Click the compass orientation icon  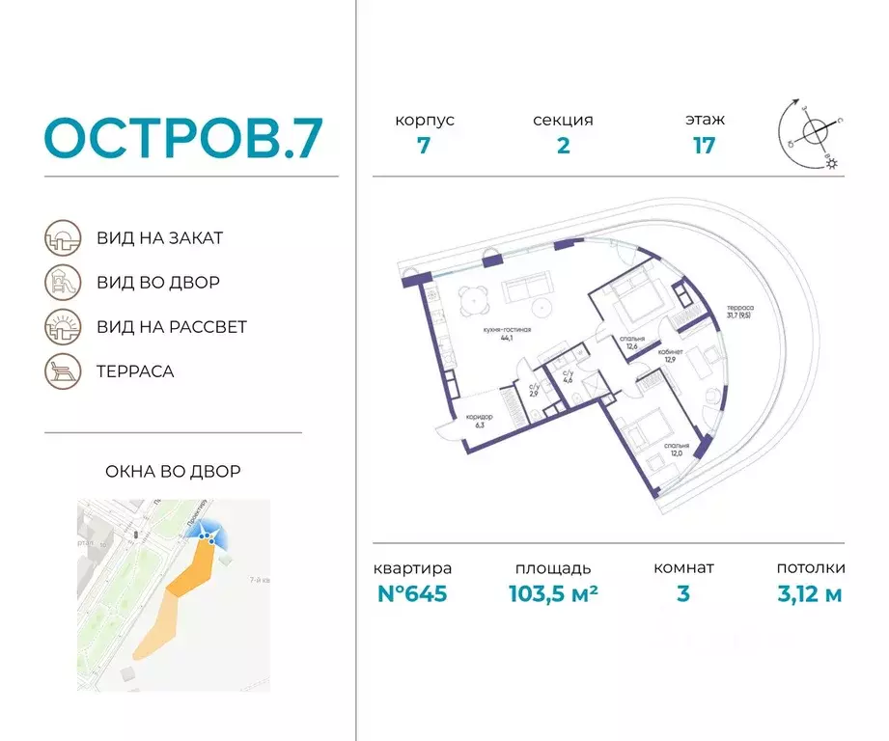click(811, 134)
